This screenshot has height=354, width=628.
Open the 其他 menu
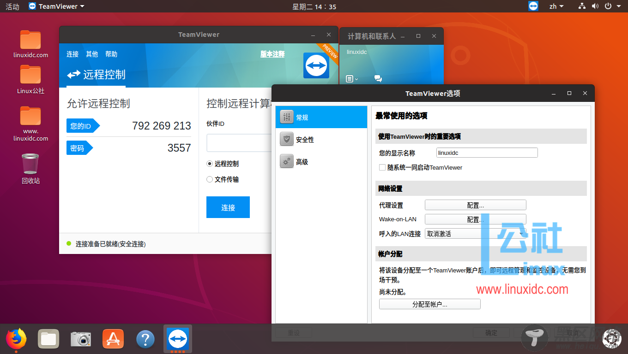tap(92, 54)
